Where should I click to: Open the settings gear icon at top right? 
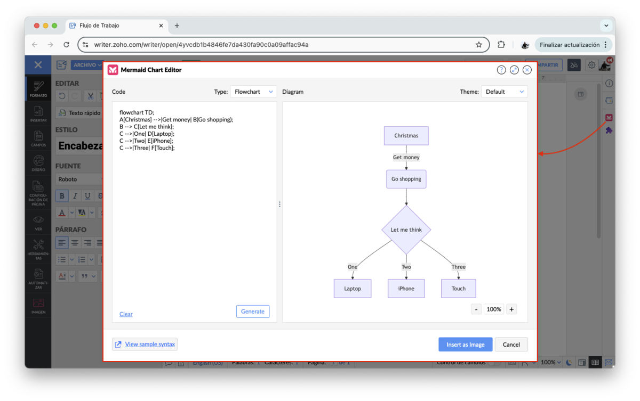591,65
